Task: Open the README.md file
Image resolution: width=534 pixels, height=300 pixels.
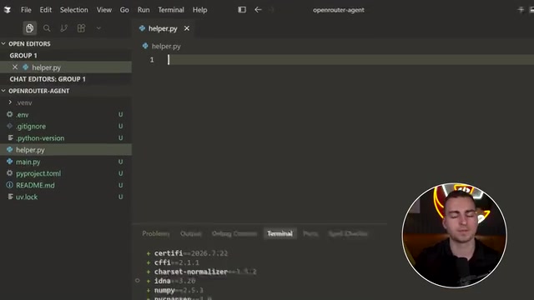Action: pos(66,185)
